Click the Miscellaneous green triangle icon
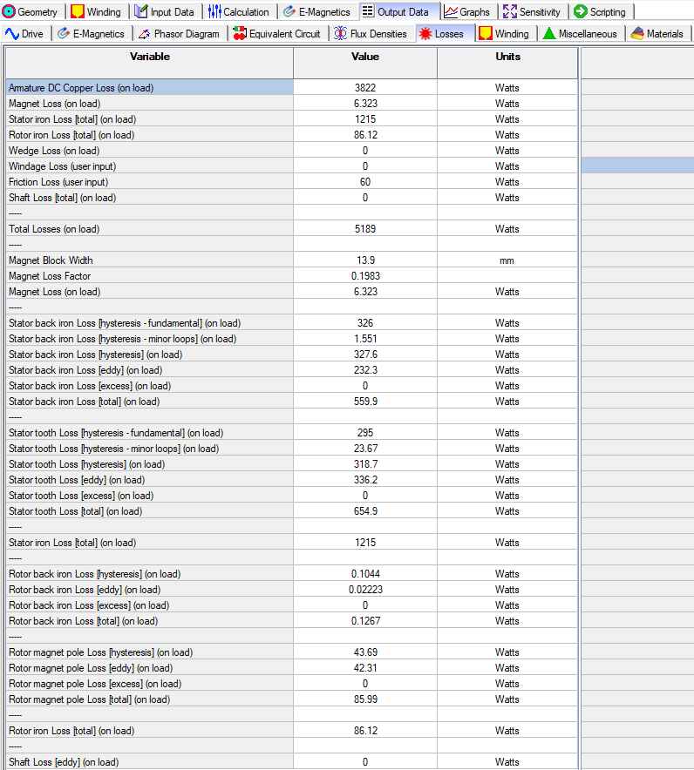This screenshot has height=770, width=694. point(549,33)
